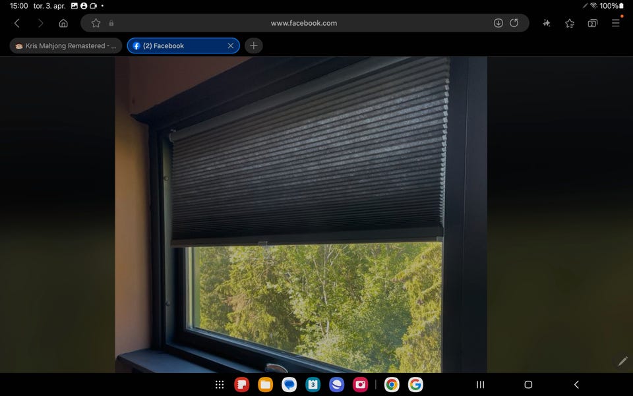
Task: Tap the date 'tor. 3. apr.'
Action: [49, 6]
